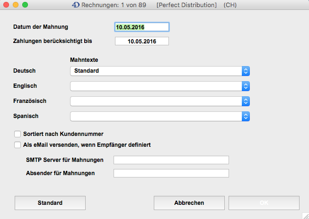Image resolution: width=309 pixels, height=219 pixels.
Task: Click the blue chevron arrows of Deutsch dropdown
Action: pyautogui.click(x=245, y=71)
